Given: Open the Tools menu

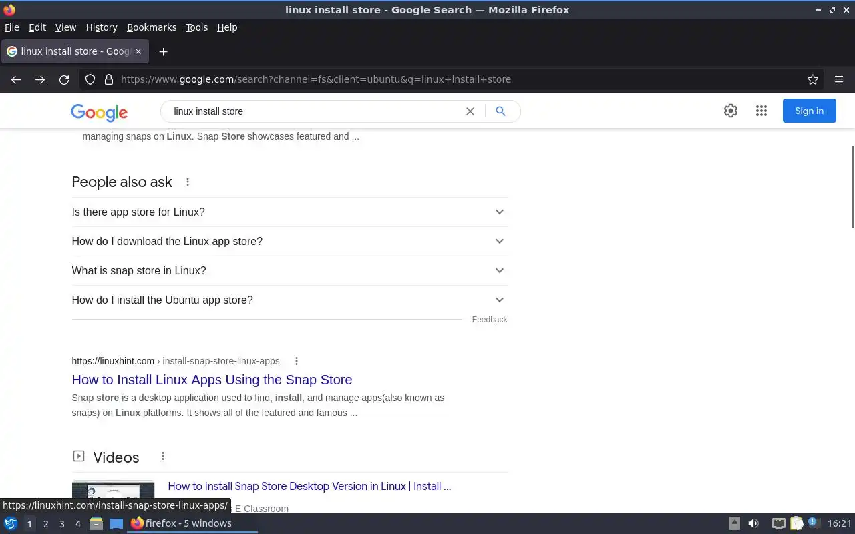Looking at the screenshot, I should 196,27.
